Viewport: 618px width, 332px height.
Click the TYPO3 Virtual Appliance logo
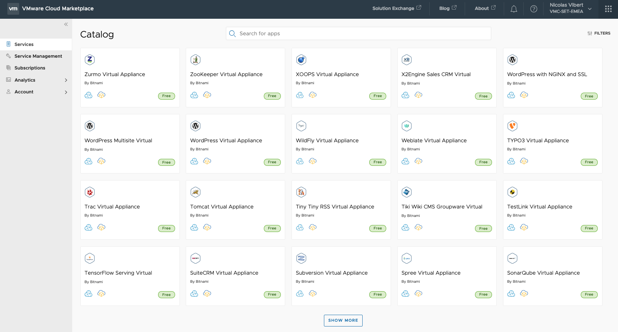point(512,126)
